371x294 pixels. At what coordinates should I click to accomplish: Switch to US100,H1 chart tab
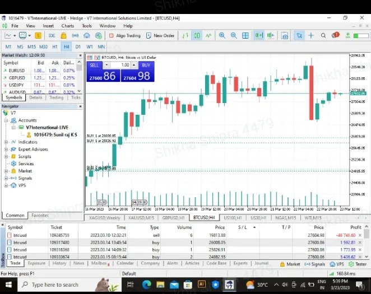[x=233, y=218]
